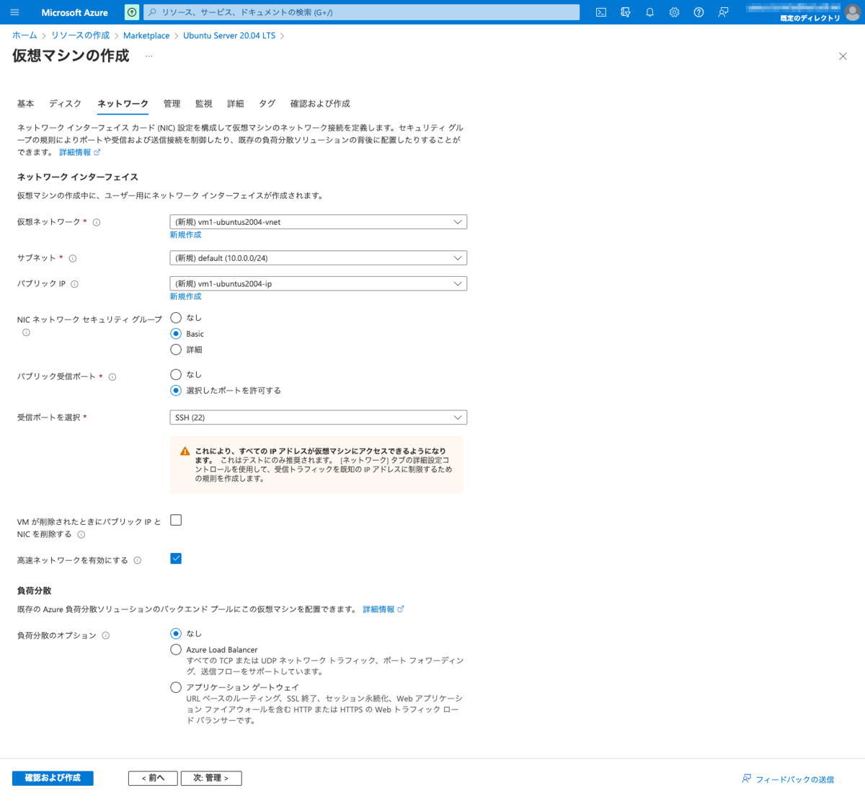Open the パブリック IP dropdown

(x=319, y=284)
